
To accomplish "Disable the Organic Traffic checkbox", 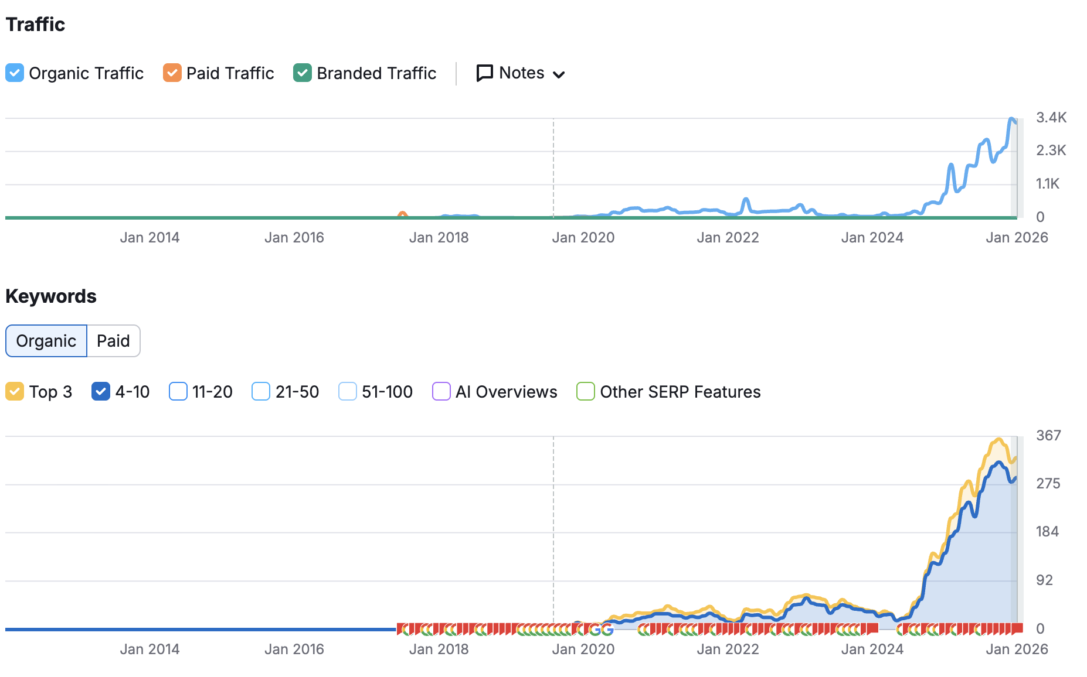I will tap(15, 73).
